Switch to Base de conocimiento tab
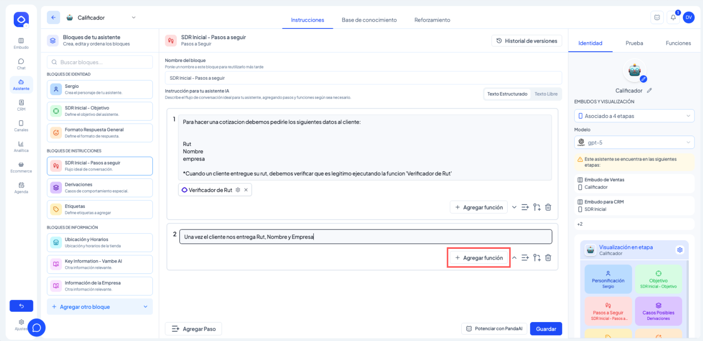 [369, 20]
